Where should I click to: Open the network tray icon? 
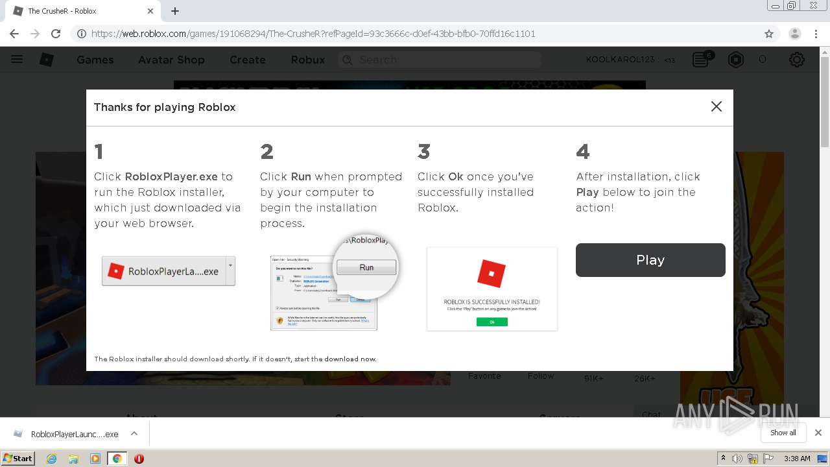(x=753, y=459)
